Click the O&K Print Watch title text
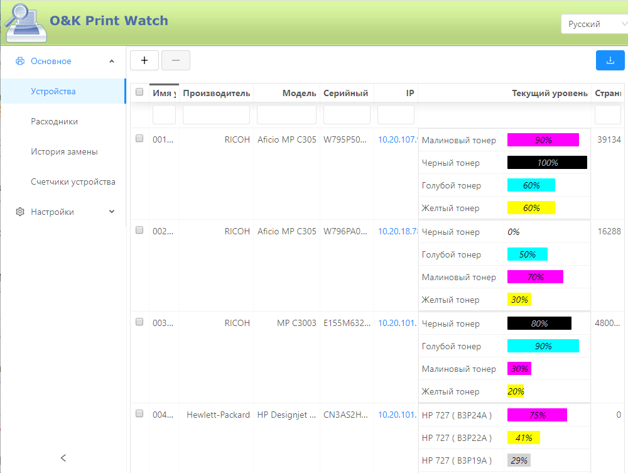This screenshot has height=473, width=628. [x=109, y=21]
